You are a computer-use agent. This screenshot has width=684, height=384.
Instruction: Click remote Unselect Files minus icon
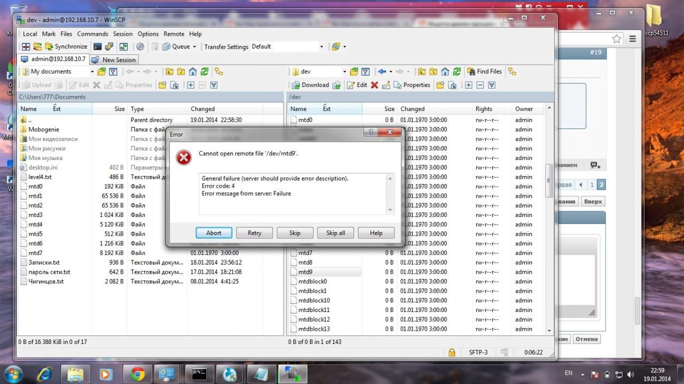tap(480, 85)
